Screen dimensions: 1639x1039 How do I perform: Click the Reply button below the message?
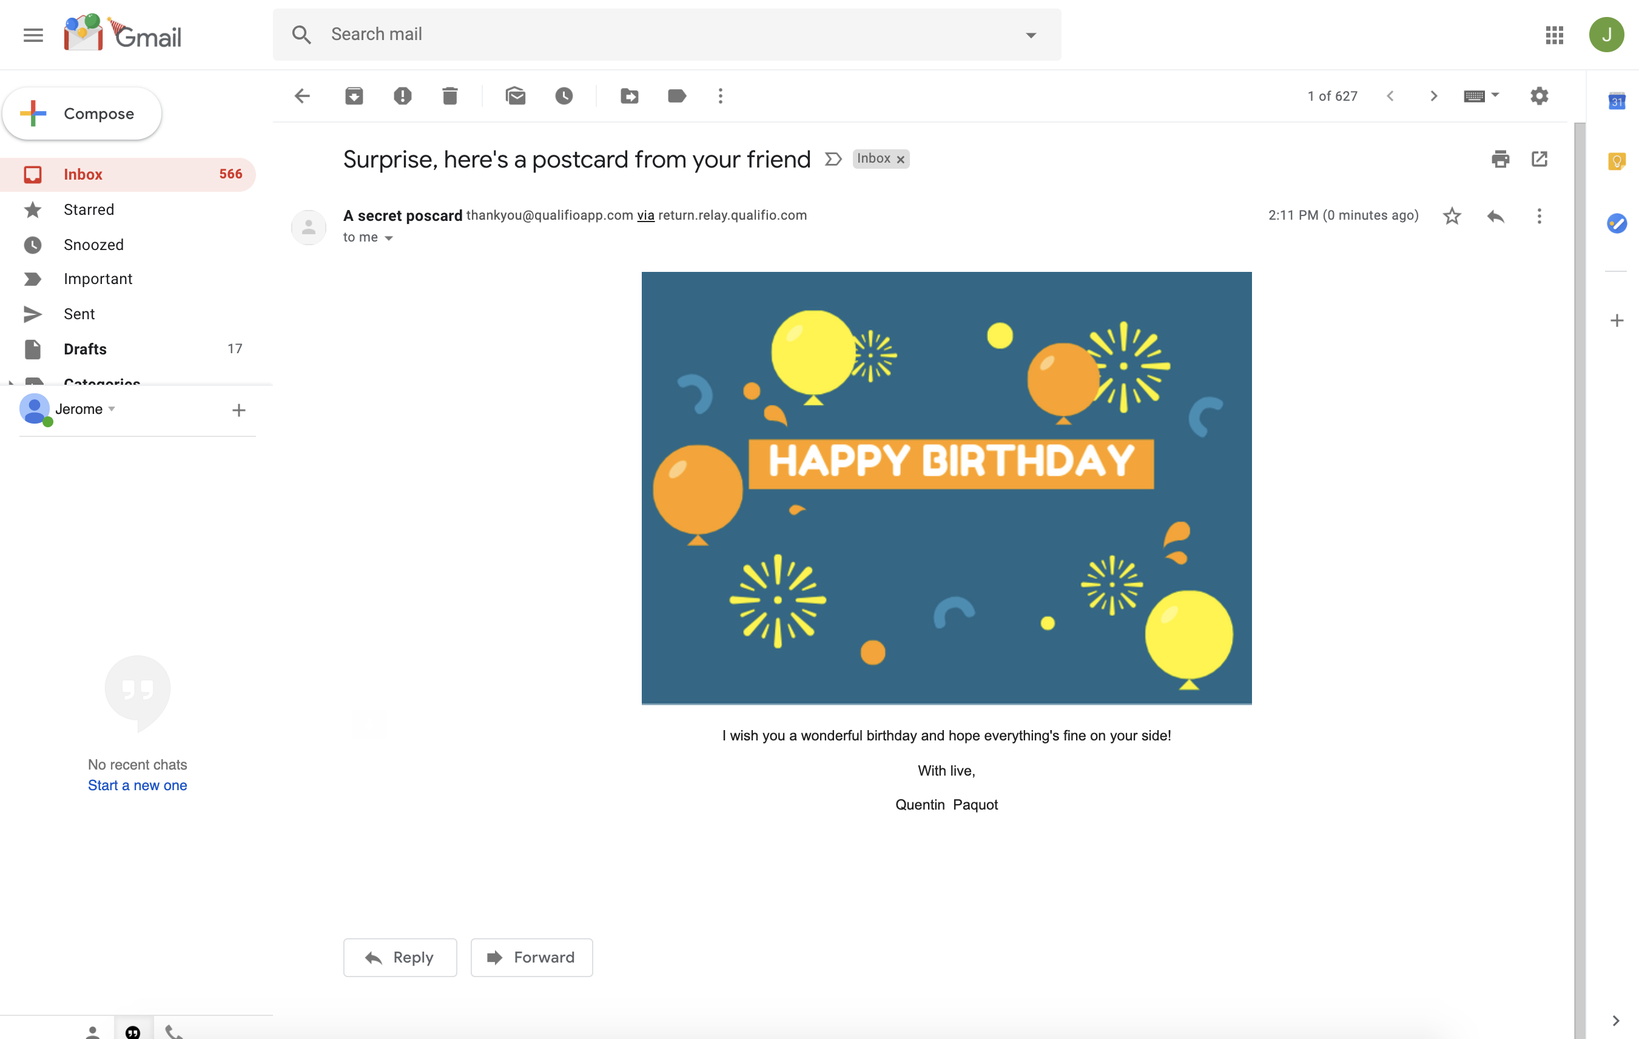pyautogui.click(x=400, y=957)
